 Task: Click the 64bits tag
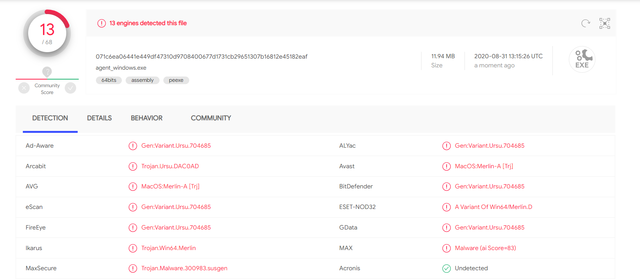pos(109,80)
